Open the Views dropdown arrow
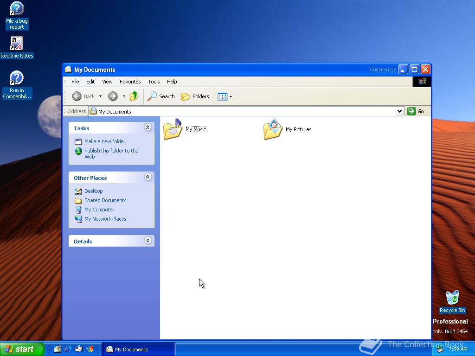 pyautogui.click(x=231, y=96)
